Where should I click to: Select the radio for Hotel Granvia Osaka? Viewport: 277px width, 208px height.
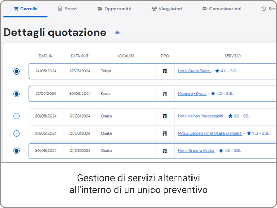coord(16,151)
